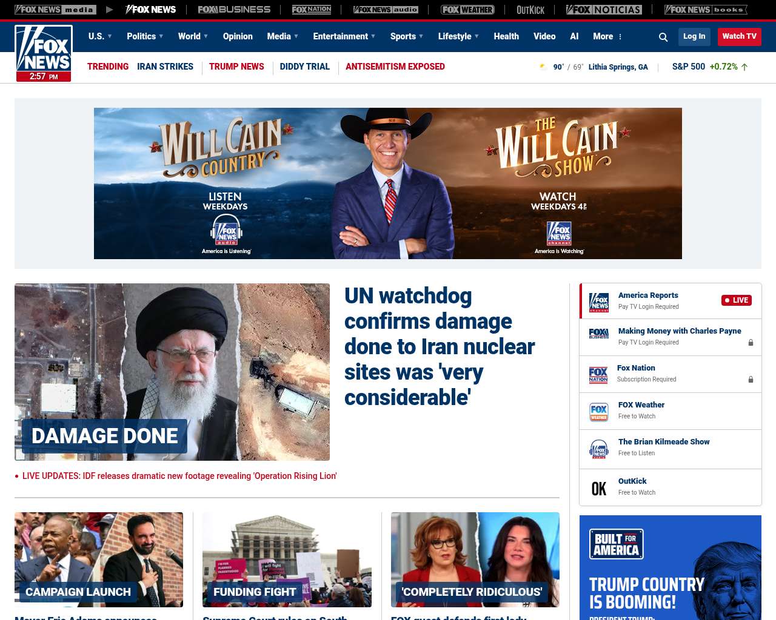Go to the Video section
Viewport: 776px width, 620px height.
pyautogui.click(x=544, y=36)
